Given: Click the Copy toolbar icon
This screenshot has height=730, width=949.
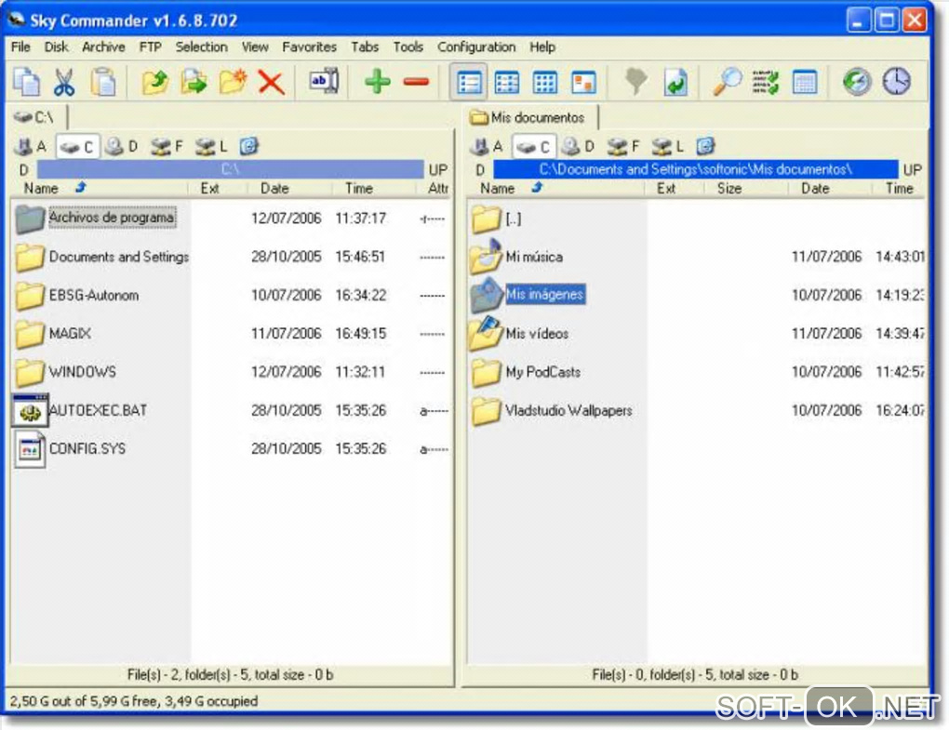Looking at the screenshot, I should tap(27, 82).
